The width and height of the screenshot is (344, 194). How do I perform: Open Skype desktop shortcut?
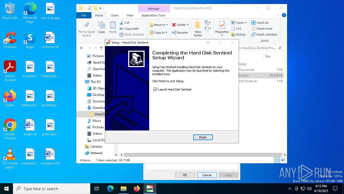[30, 40]
